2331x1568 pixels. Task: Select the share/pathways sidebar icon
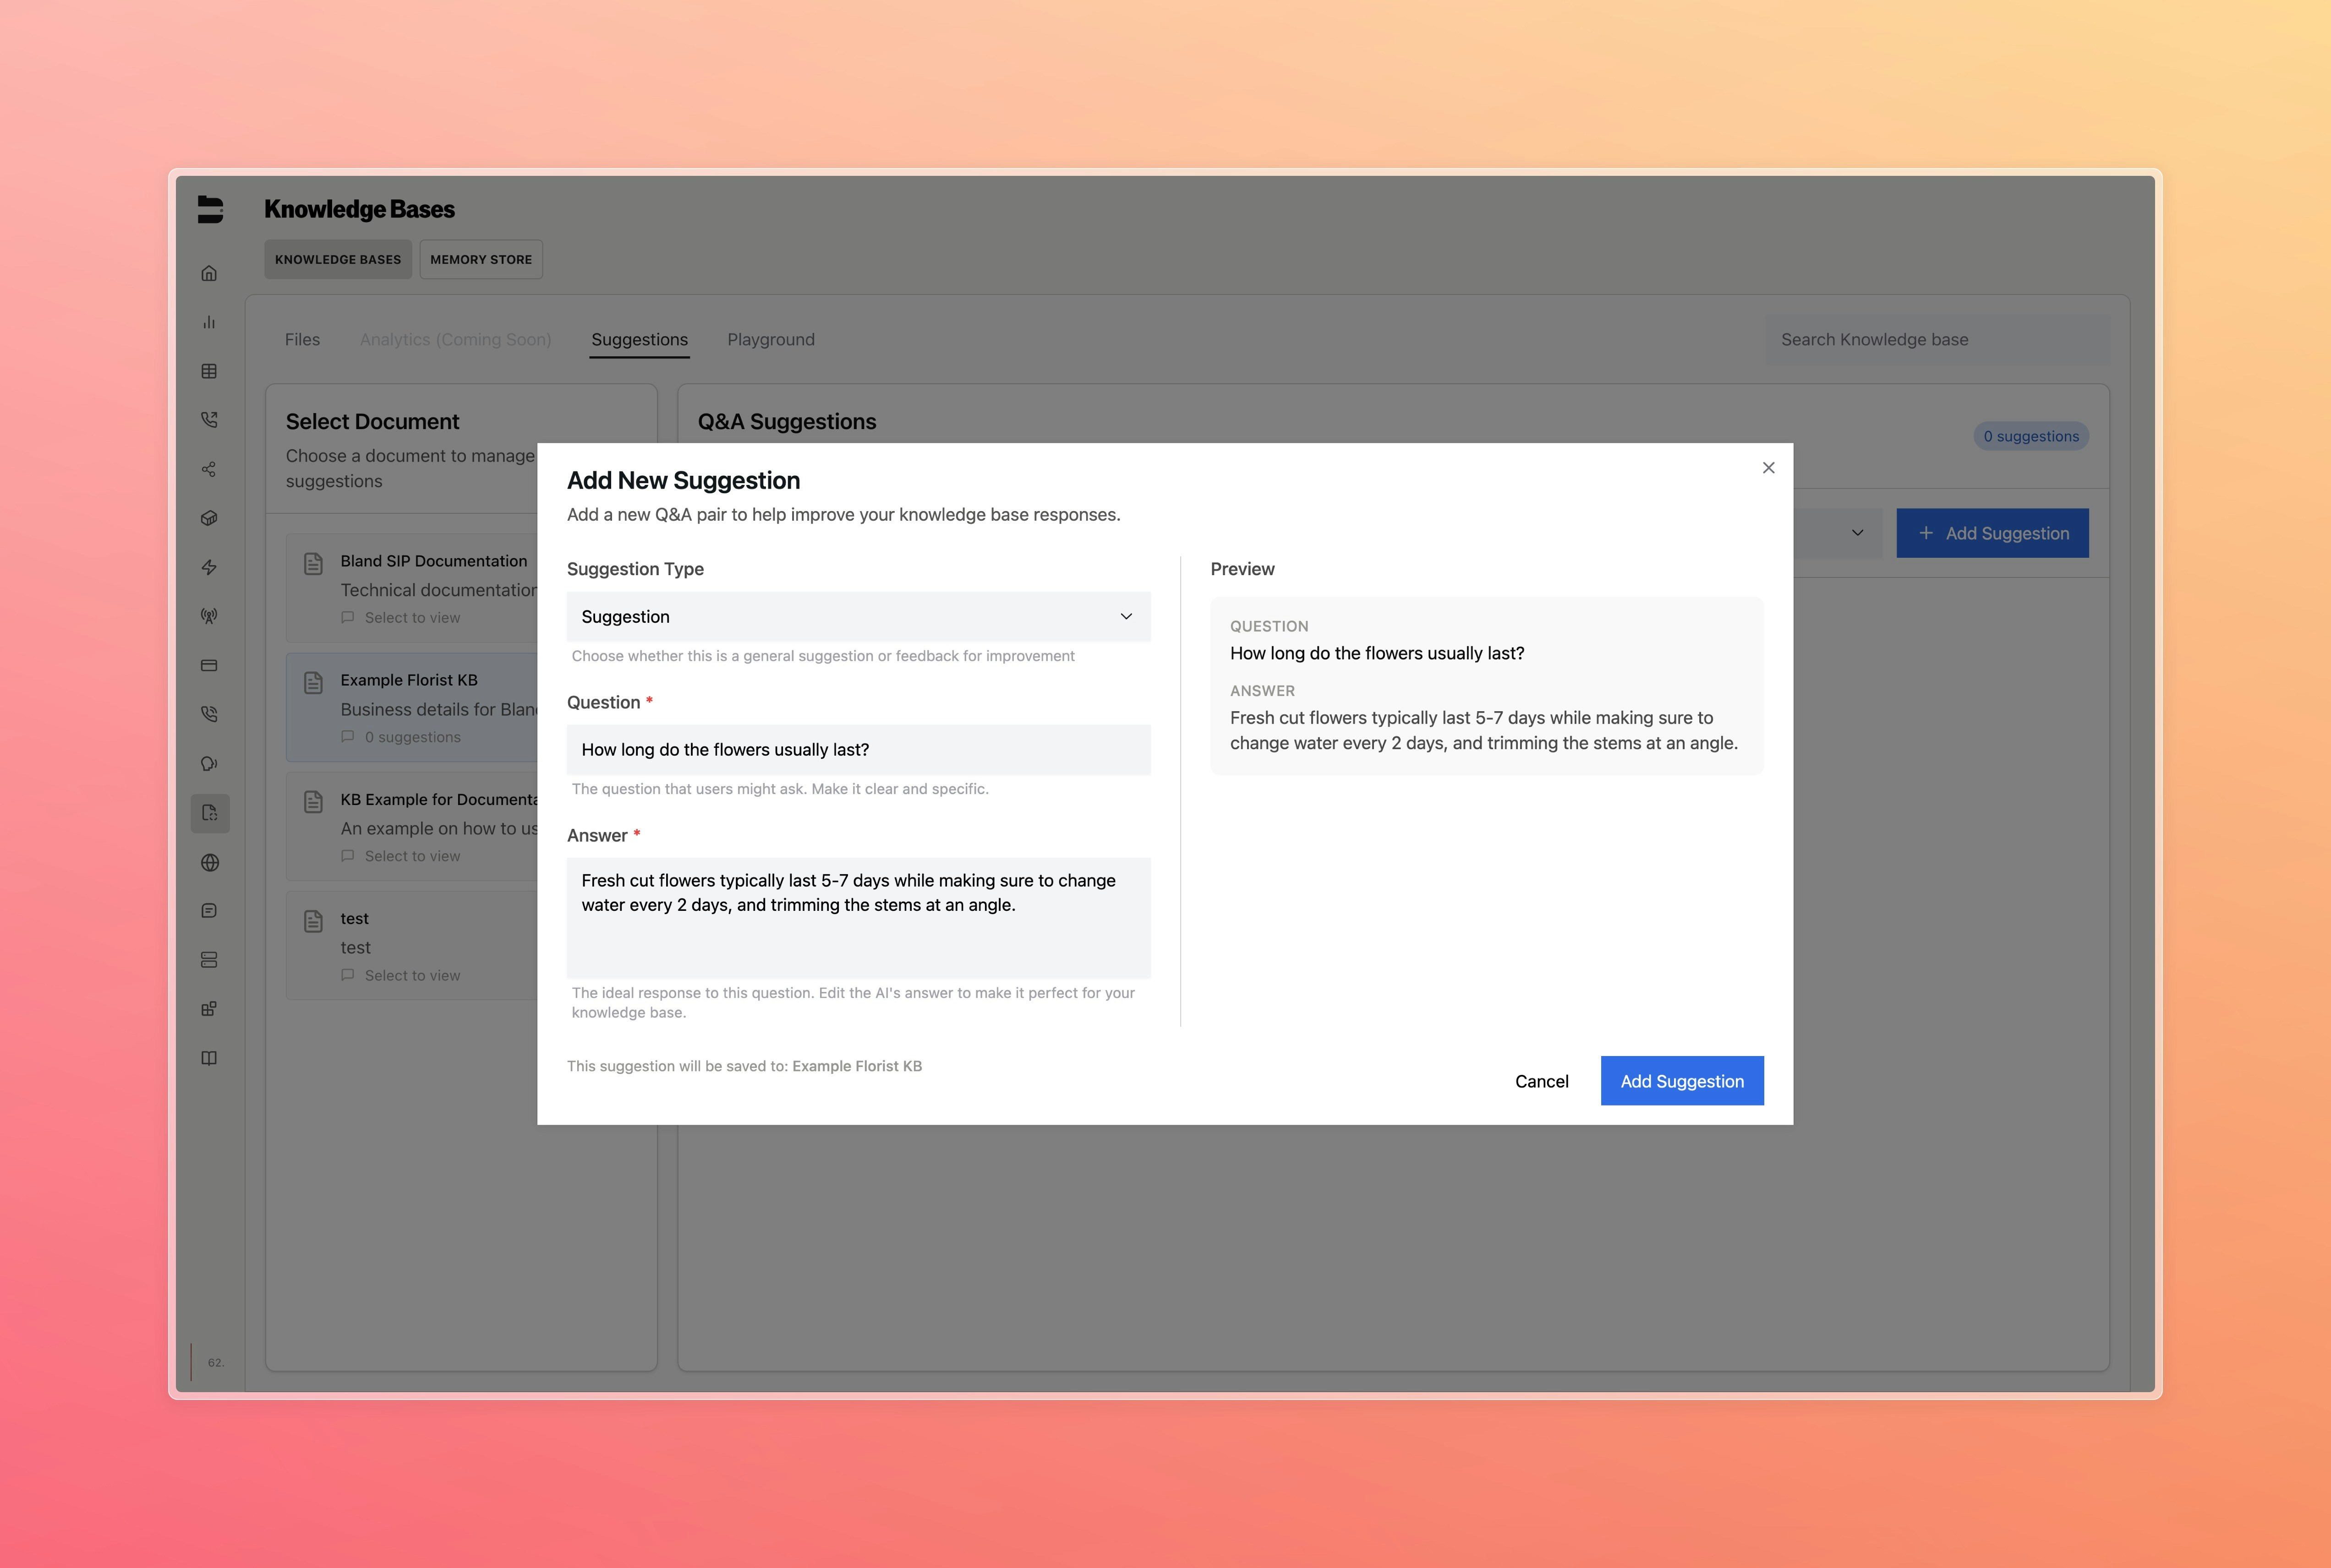[x=209, y=468]
